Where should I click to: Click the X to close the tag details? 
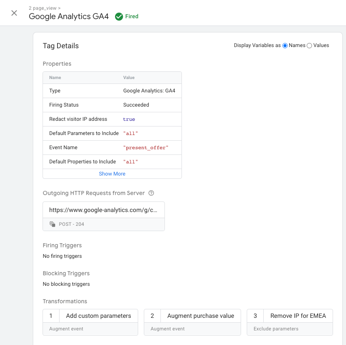(x=14, y=13)
